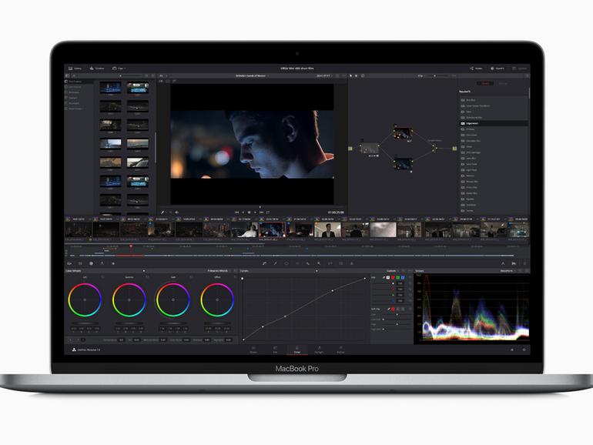
Task: Open the viewer timeline name dropdown
Action: [x=252, y=75]
